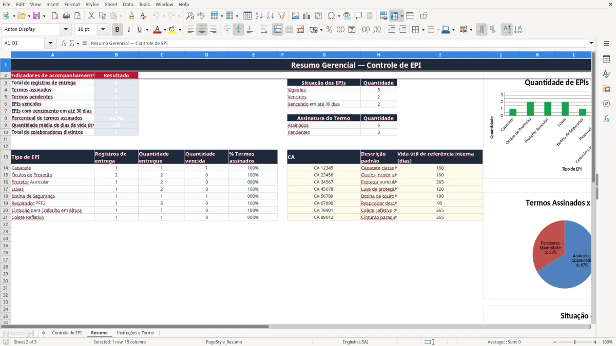
Task: Open Find and Replace icon
Action: [x=190, y=16]
